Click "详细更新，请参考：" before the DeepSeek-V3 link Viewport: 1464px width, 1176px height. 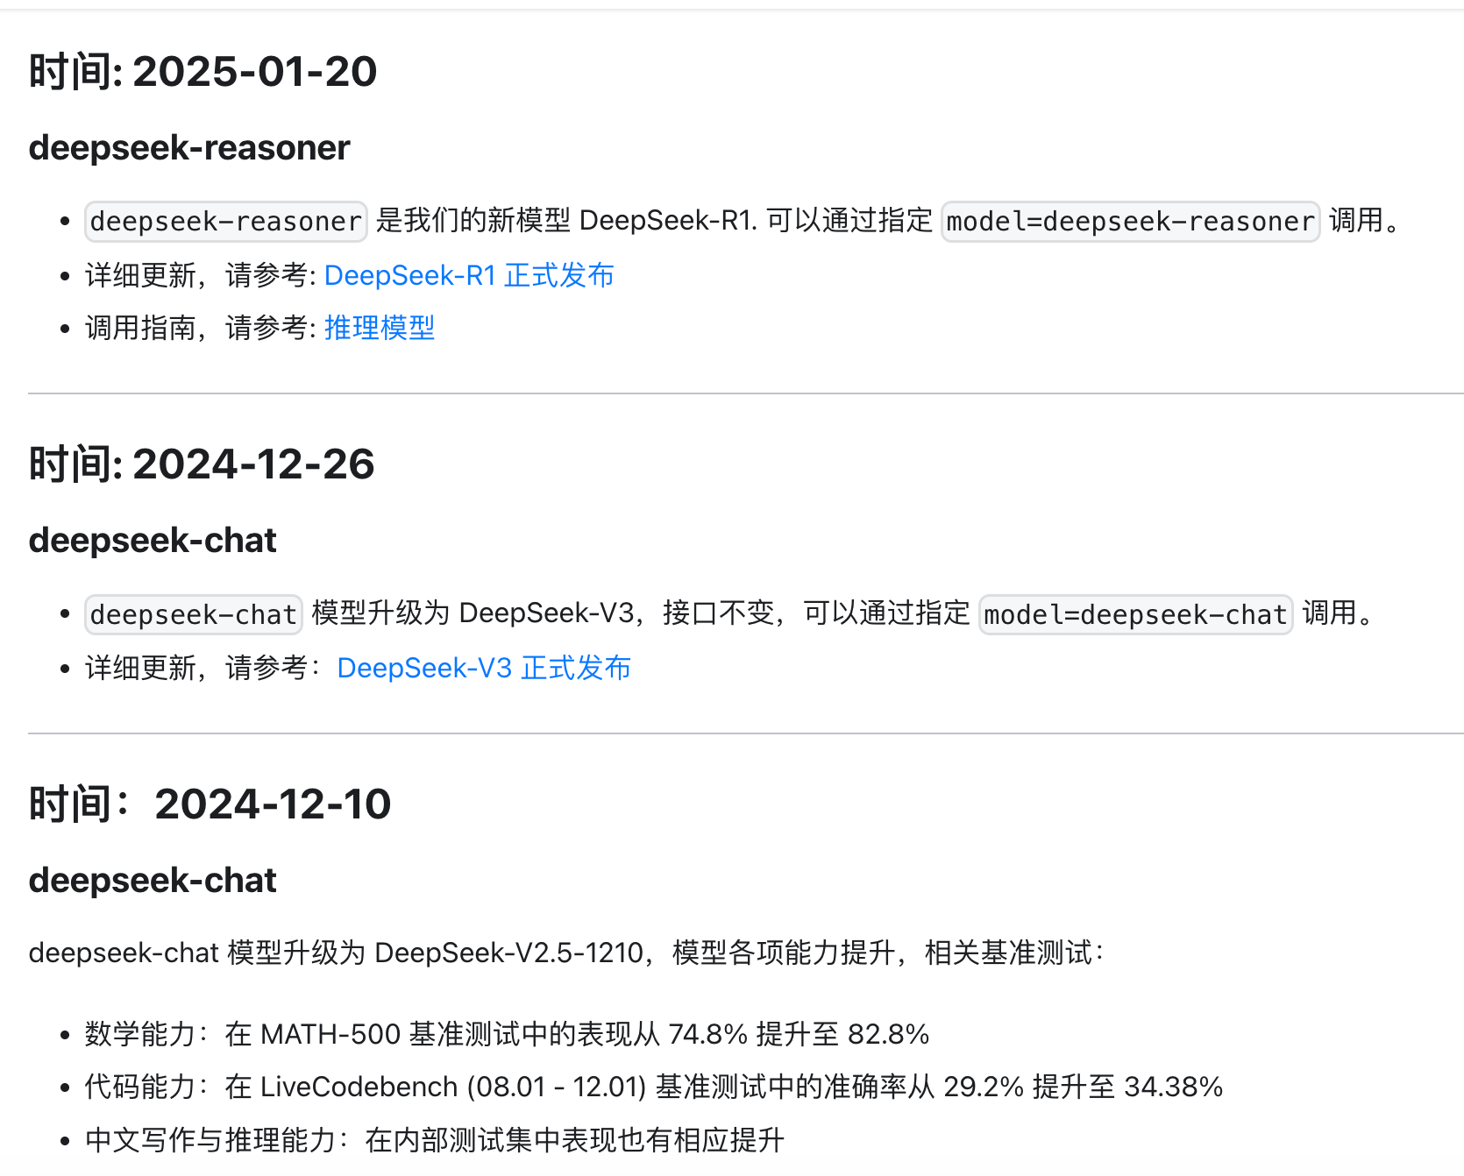204,668
